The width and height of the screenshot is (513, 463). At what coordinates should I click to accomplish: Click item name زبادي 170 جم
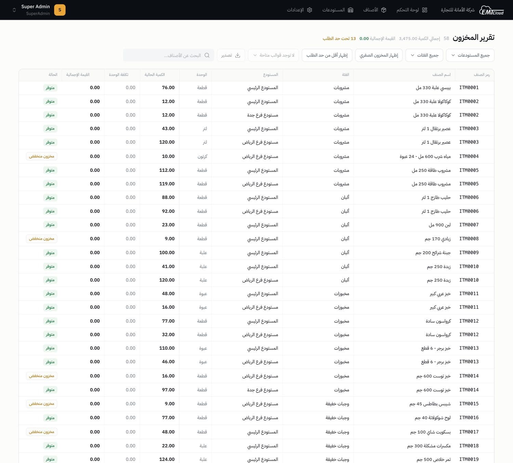(x=438, y=239)
